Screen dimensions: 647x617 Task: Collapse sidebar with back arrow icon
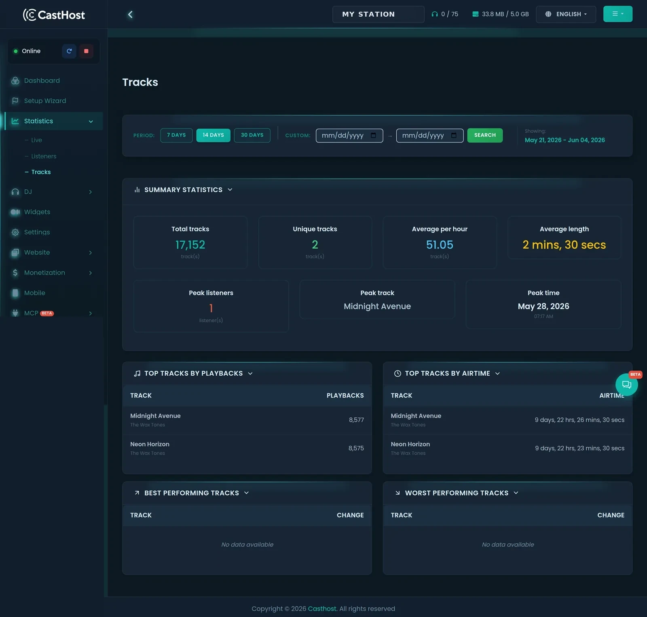[x=130, y=15]
